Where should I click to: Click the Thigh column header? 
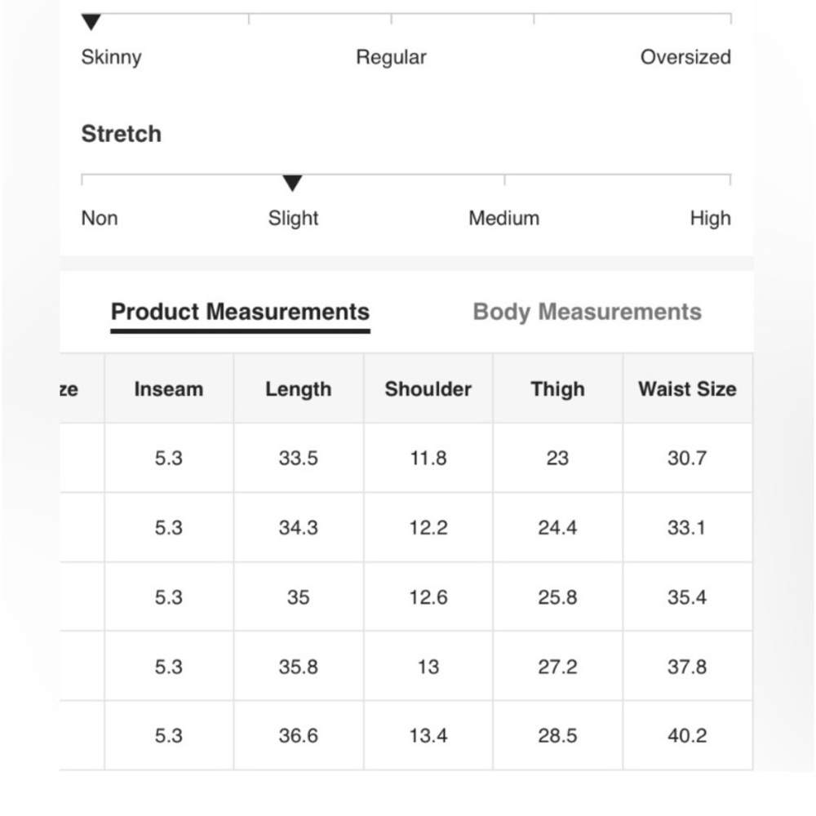(x=557, y=389)
